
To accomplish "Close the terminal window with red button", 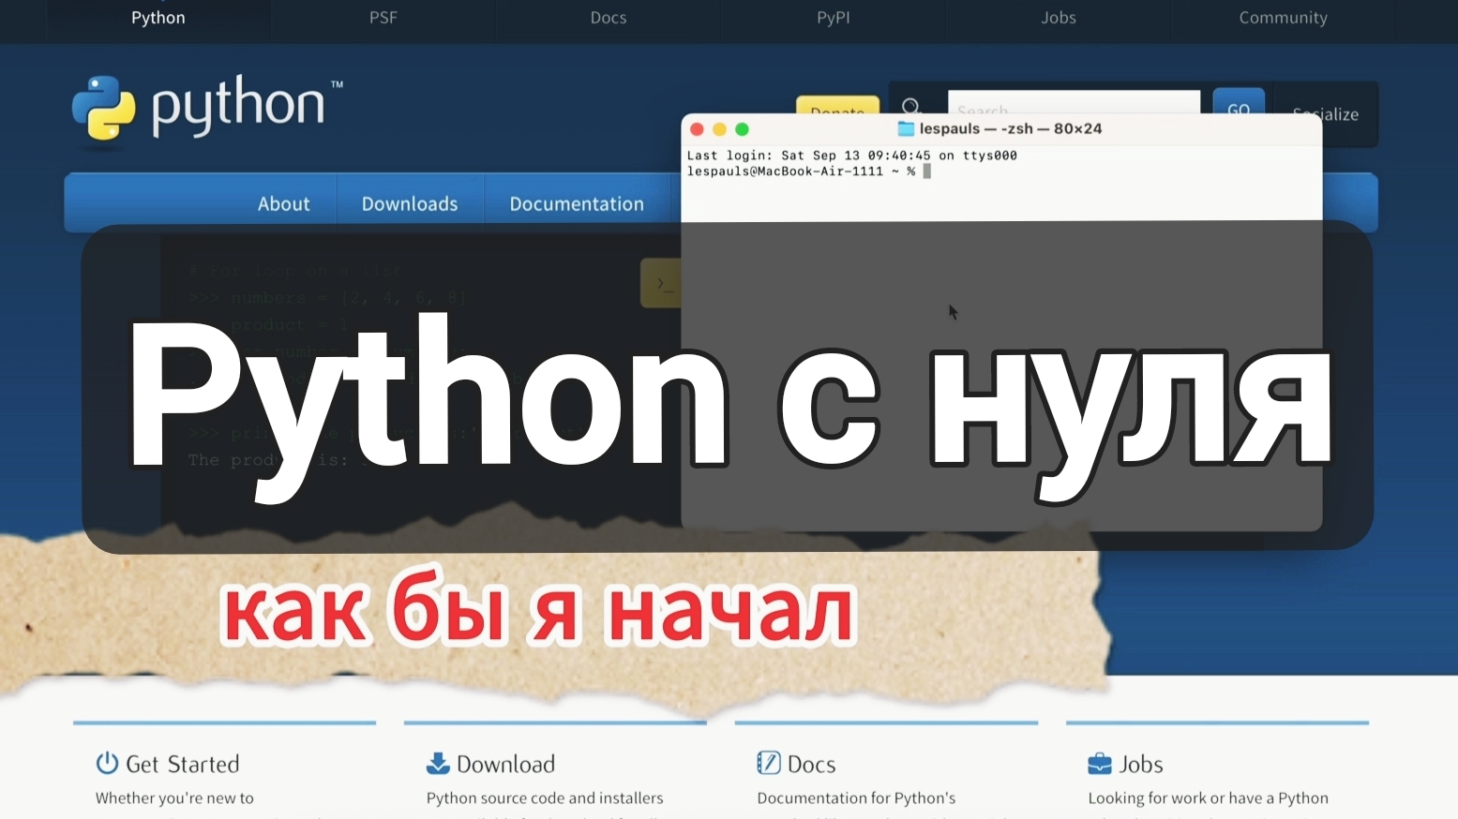I will pyautogui.click(x=697, y=129).
